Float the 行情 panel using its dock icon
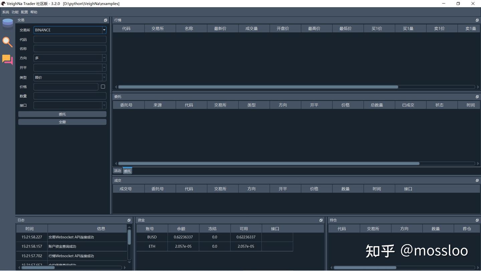481x271 pixels. (477, 20)
